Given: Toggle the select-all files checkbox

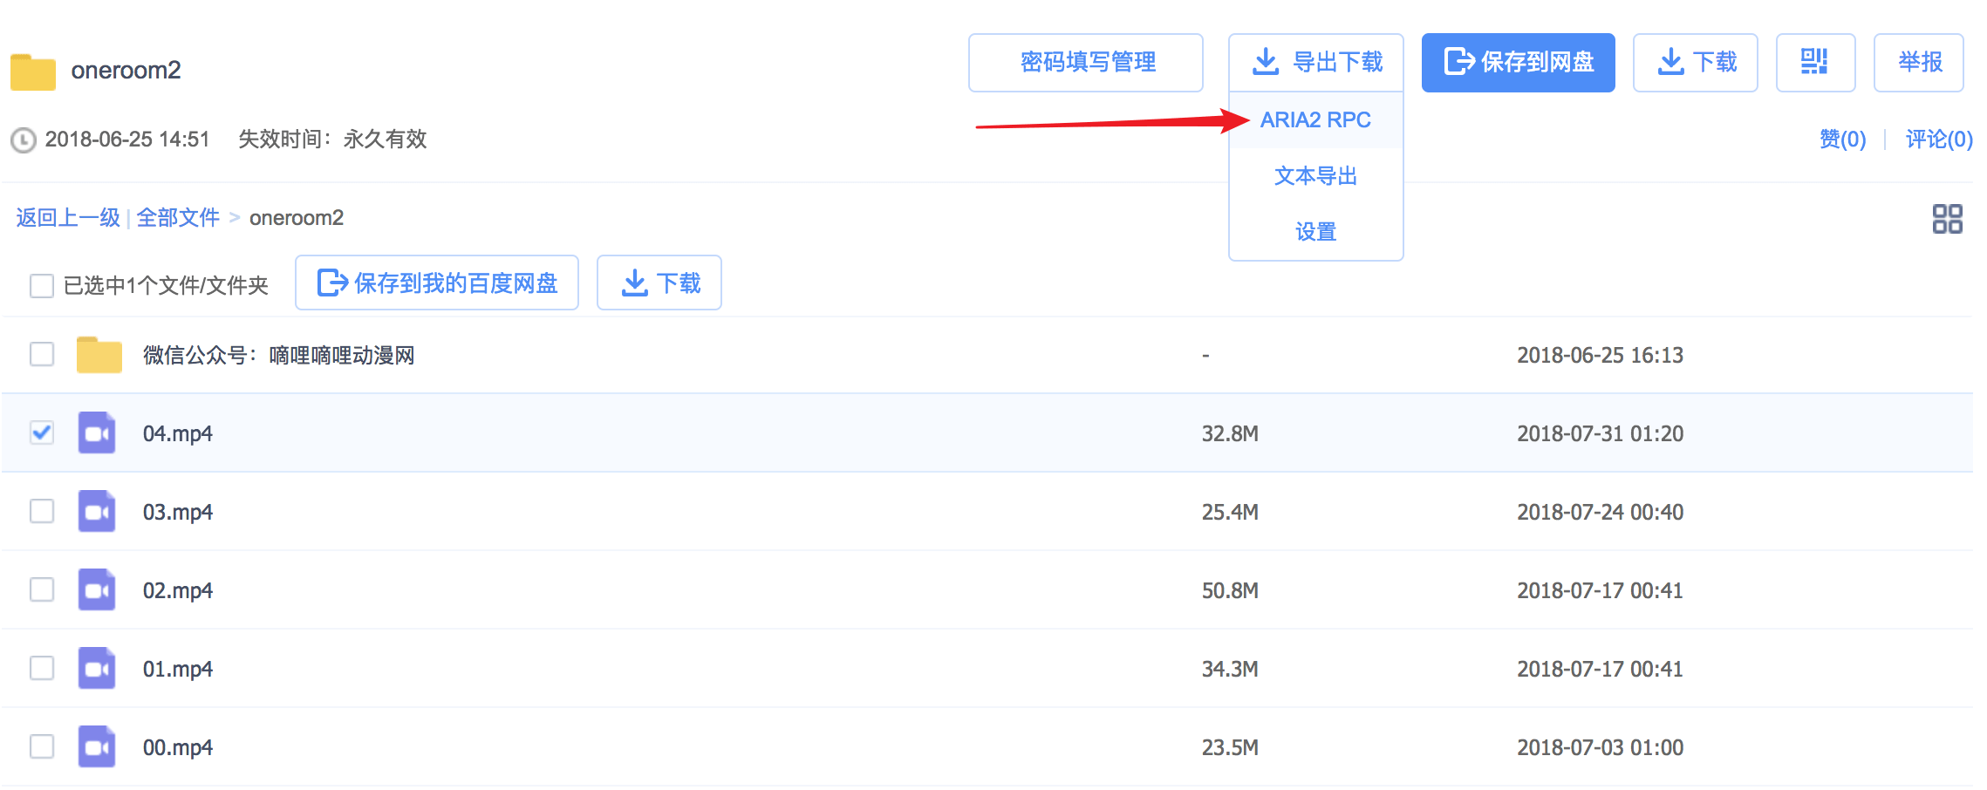Looking at the screenshot, I should click(42, 286).
